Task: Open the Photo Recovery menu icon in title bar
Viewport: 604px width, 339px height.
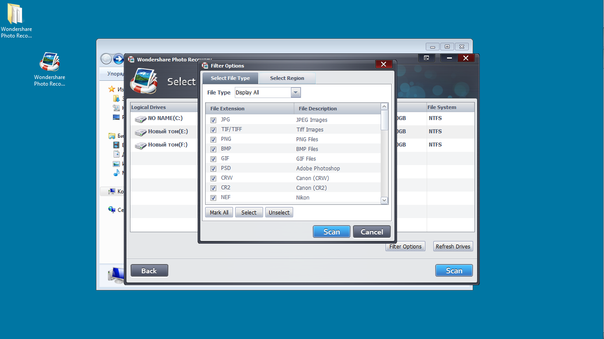Action: (x=426, y=58)
